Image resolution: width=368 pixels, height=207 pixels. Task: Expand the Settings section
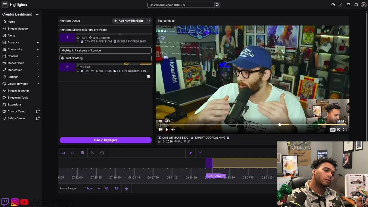(x=38, y=77)
